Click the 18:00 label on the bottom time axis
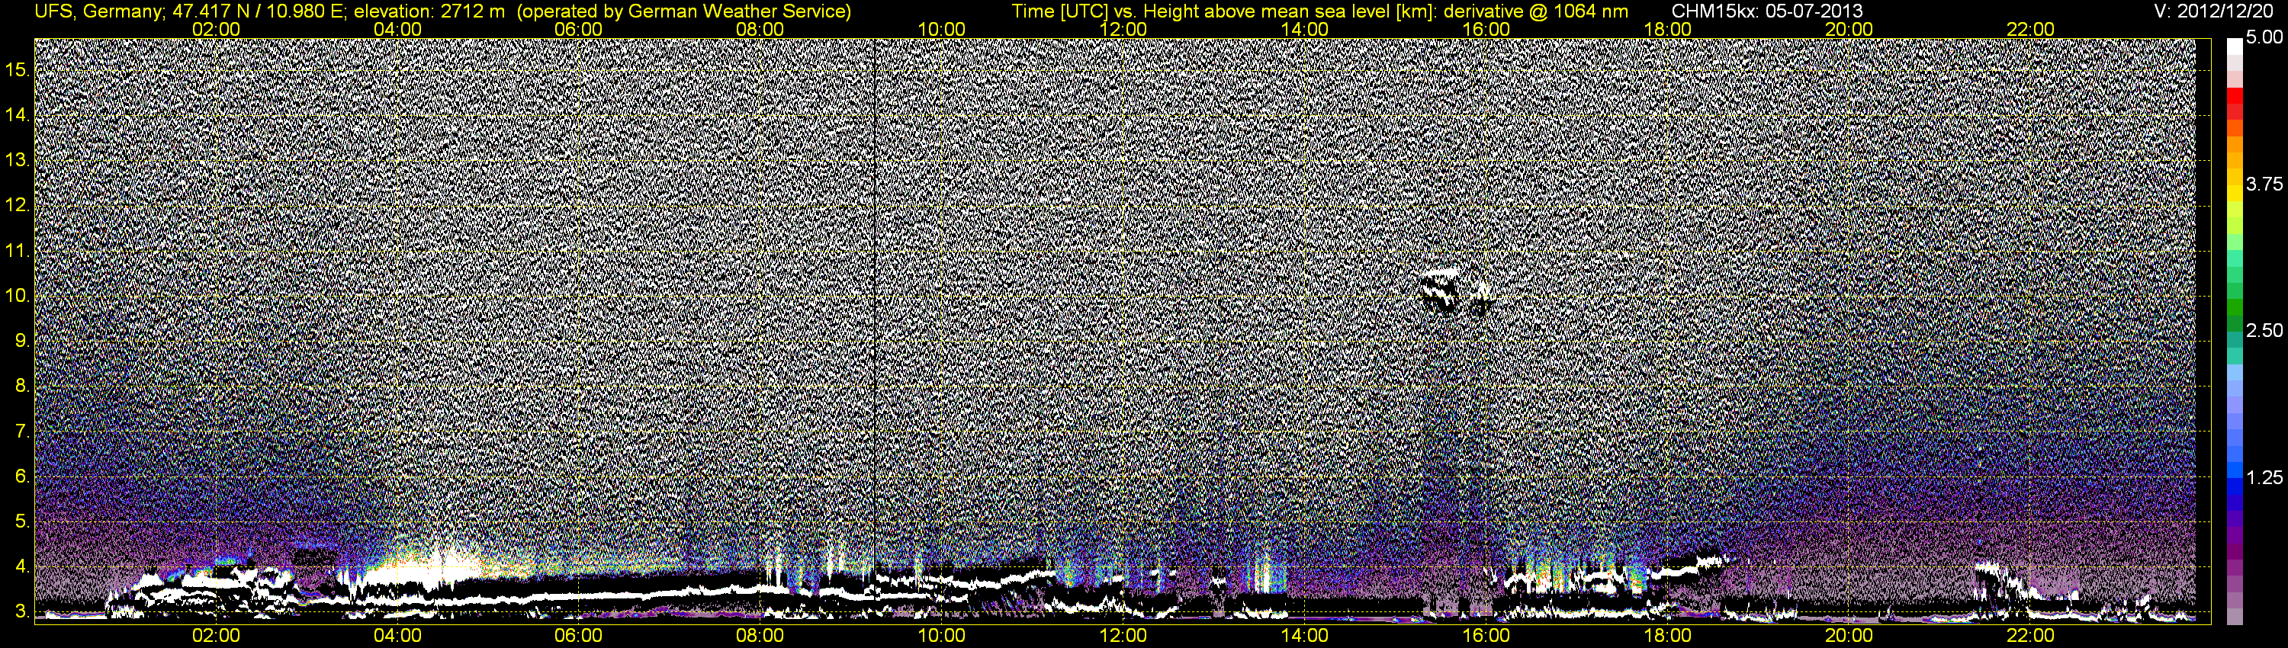Image resolution: width=2288 pixels, height=648 pixels. [x=1667, y=636]
